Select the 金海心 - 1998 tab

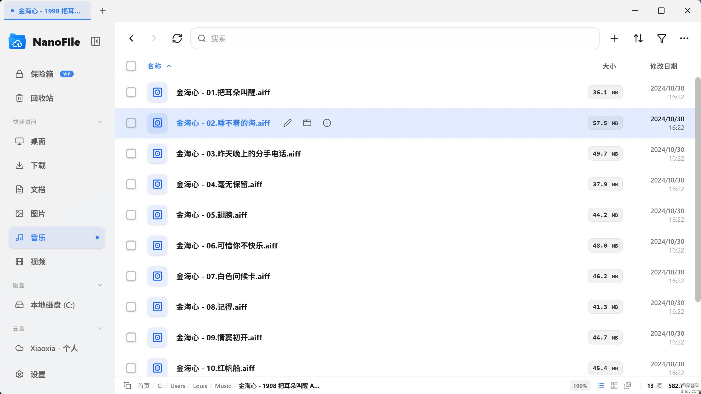[x=47, y=11]
